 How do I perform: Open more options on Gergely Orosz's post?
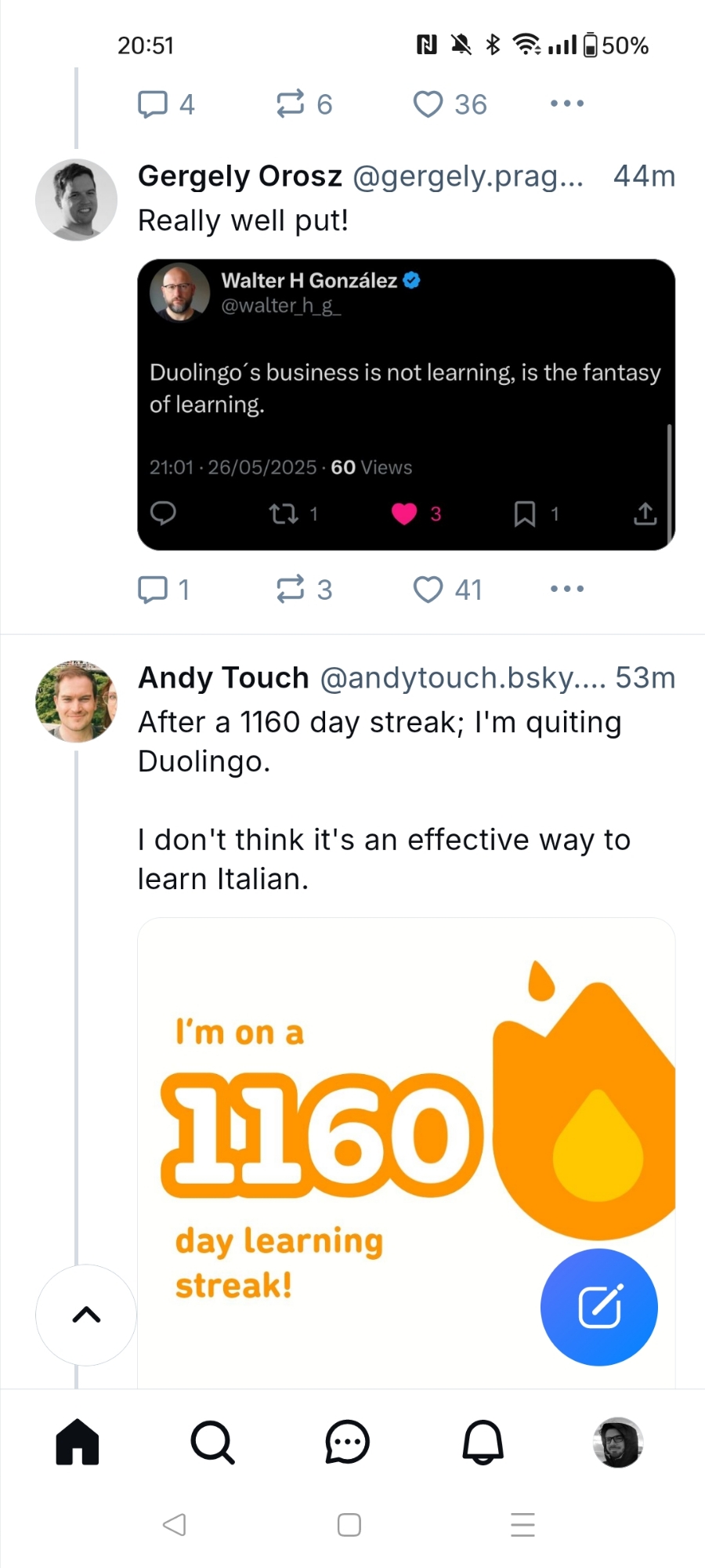pyautogui.click(x=567, y=590)
